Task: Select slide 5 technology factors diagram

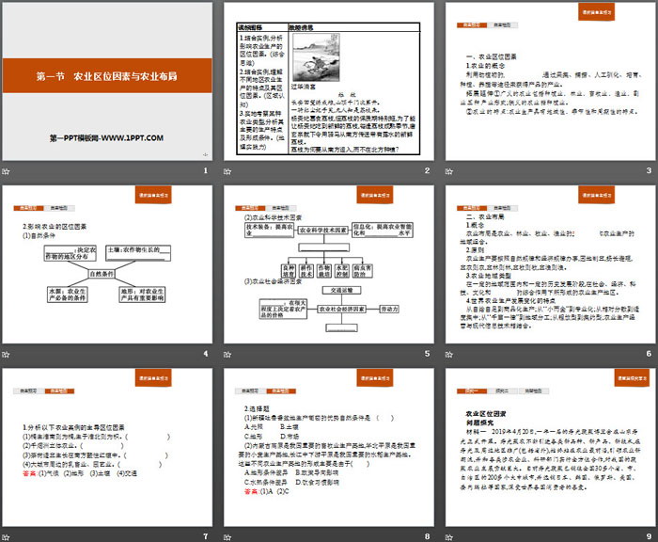Action: 329,264
